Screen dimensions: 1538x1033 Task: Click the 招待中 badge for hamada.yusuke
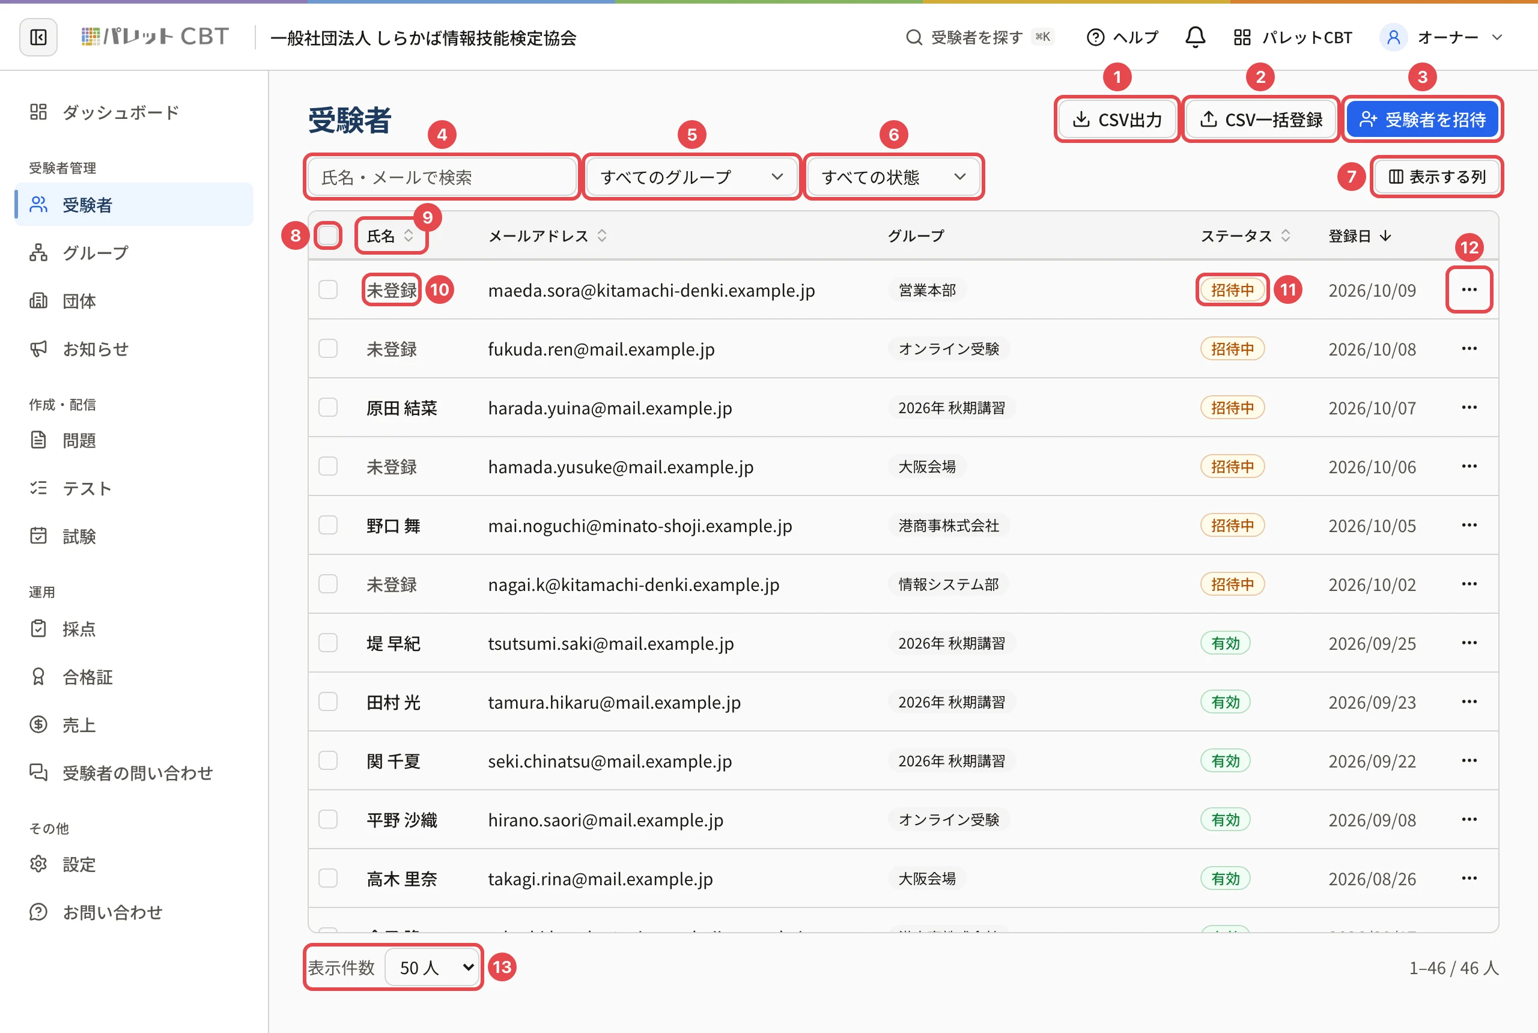pyautogui.click(x=1232, y=467)
